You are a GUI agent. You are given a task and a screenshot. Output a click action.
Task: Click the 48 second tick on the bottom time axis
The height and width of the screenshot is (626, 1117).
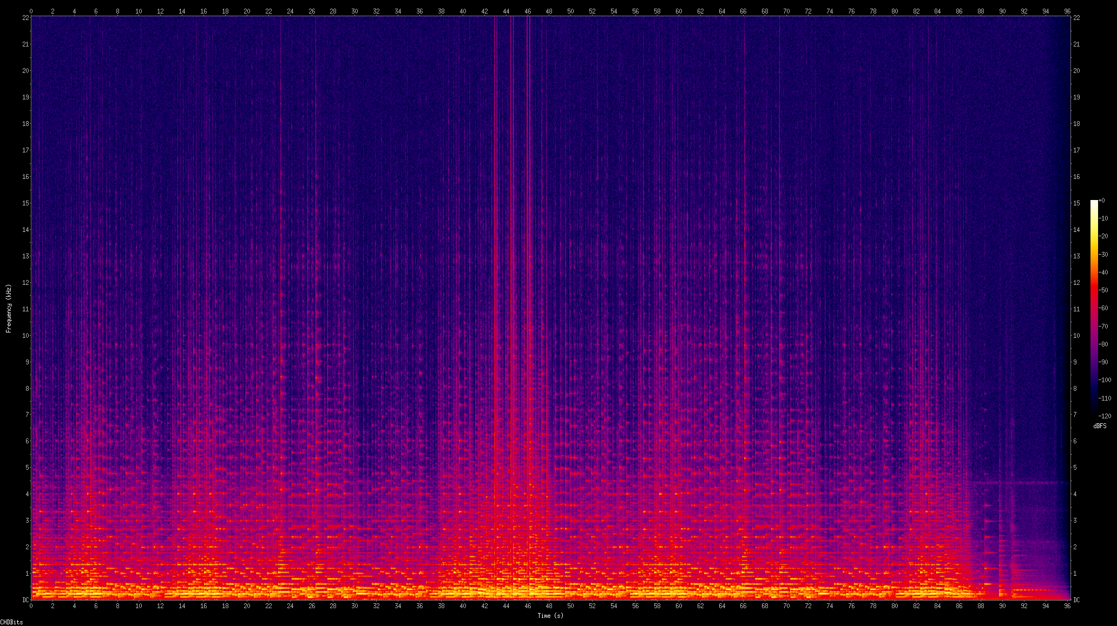[x=549, y=606]
